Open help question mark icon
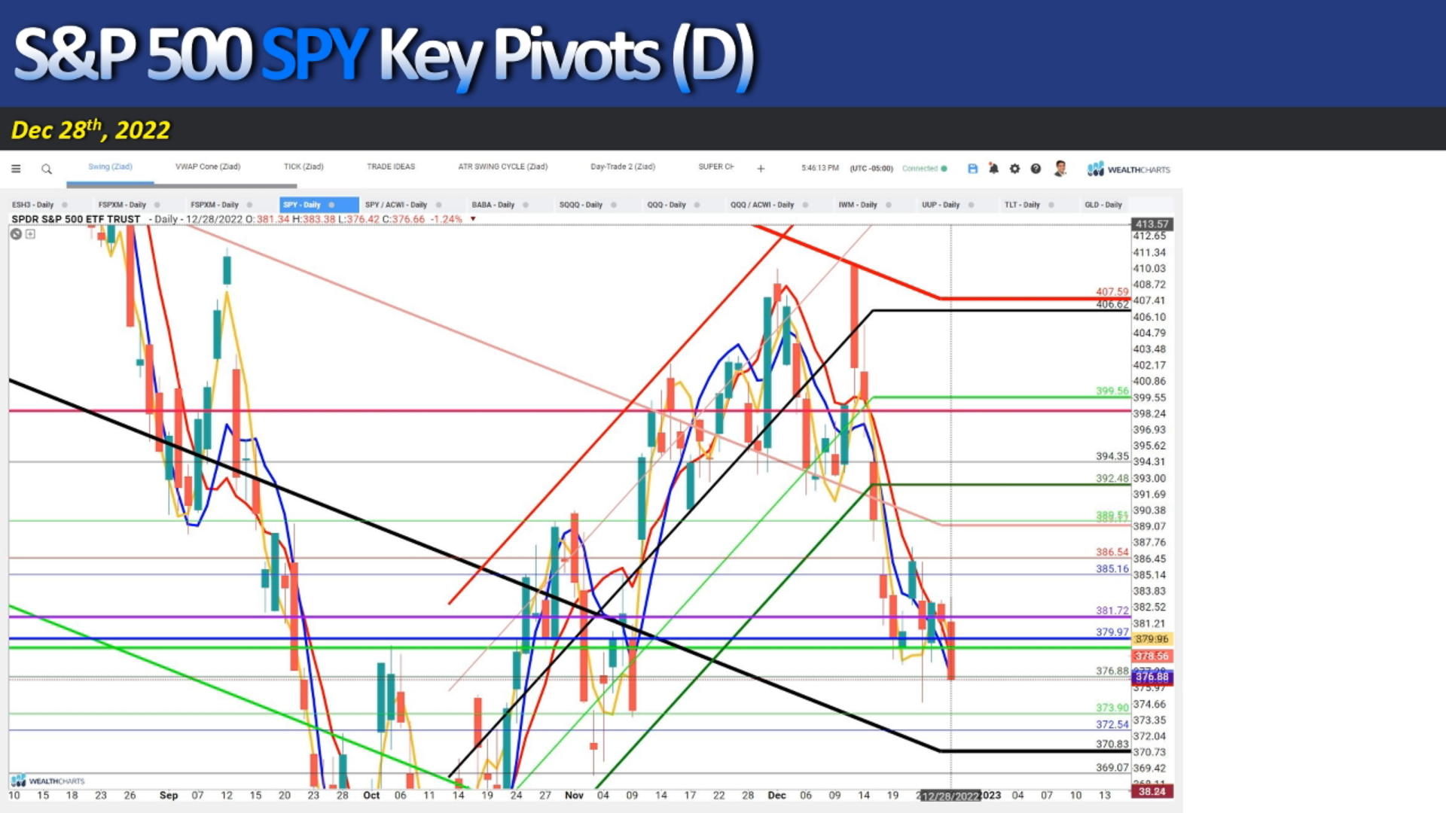This screenshot has height=813, width=1446. (x=1036, y=169)
